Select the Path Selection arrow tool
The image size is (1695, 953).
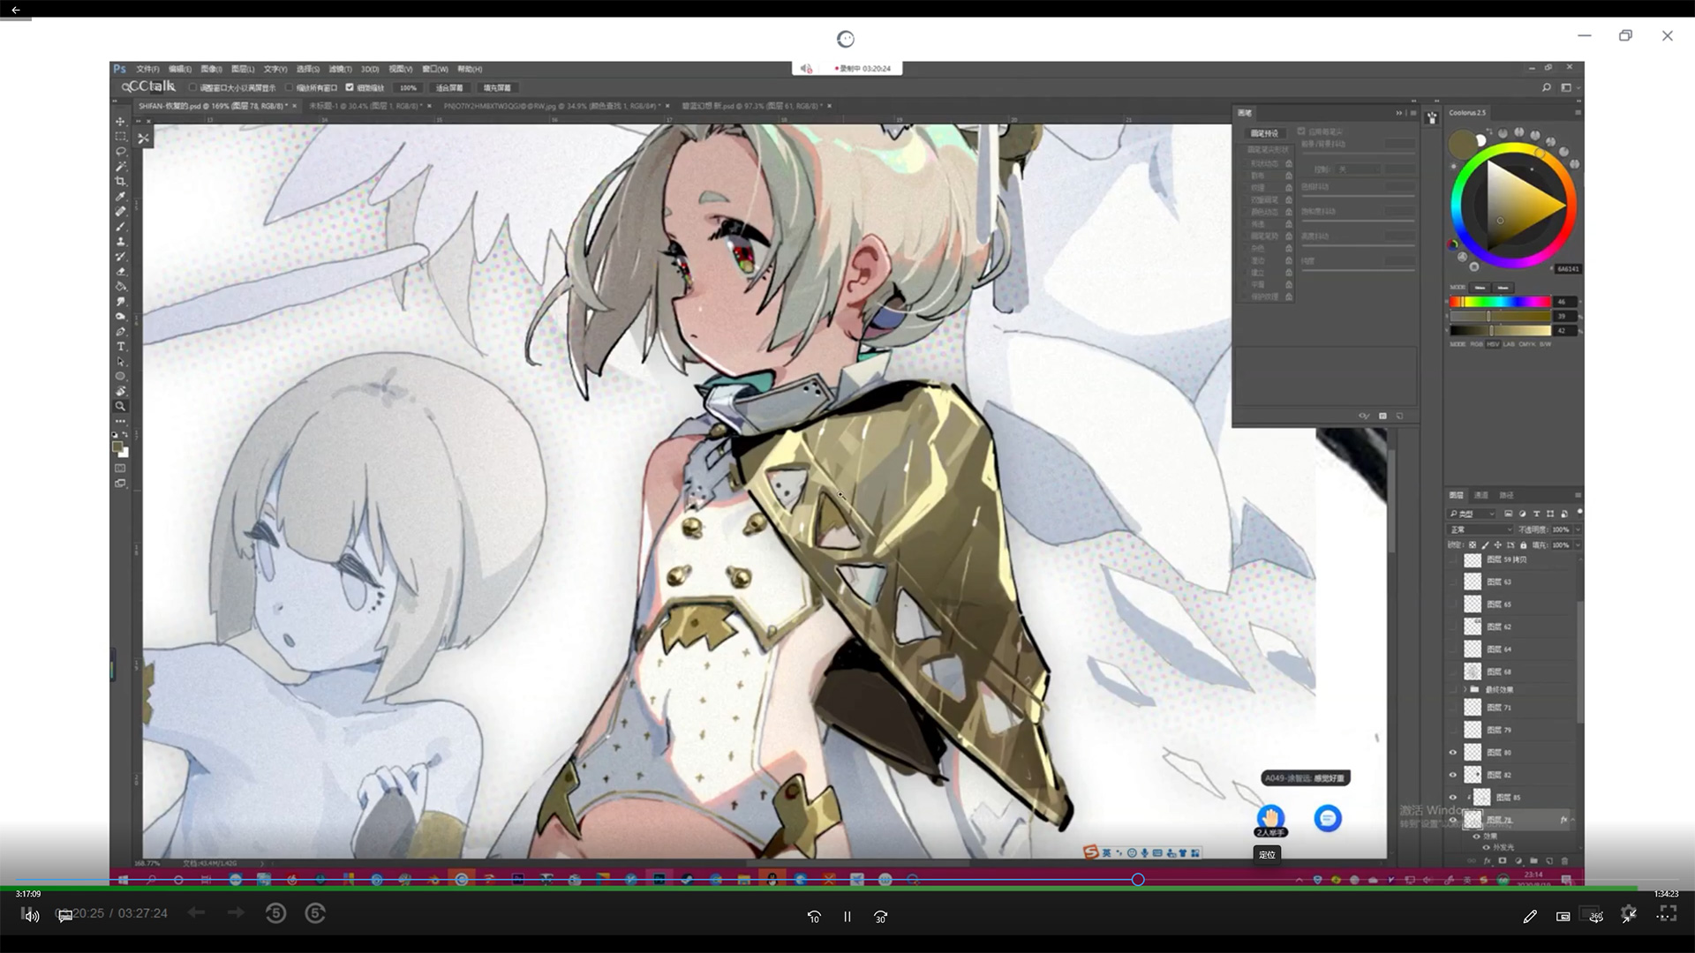coord(121,361)
